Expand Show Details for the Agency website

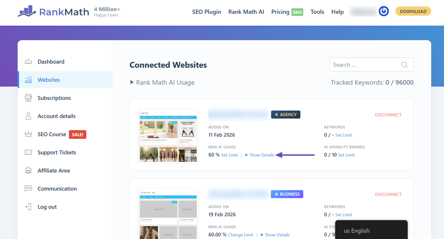pyautogui.click(x=260, y=155)
